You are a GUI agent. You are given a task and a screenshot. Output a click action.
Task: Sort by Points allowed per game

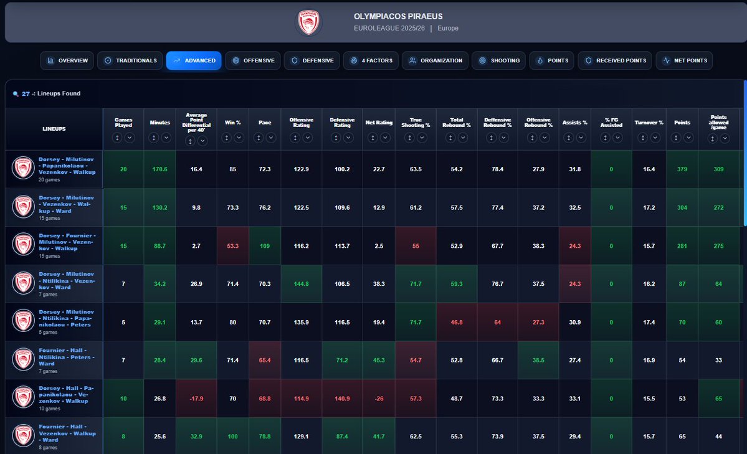(712, 139)
